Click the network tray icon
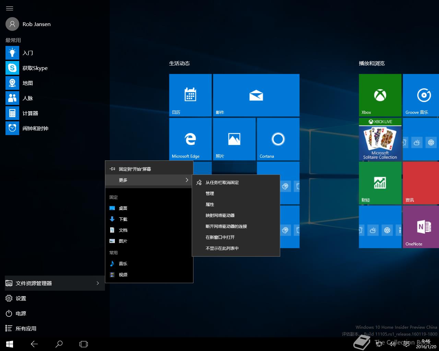The image size is (439, 351). (x=379, y=344)
